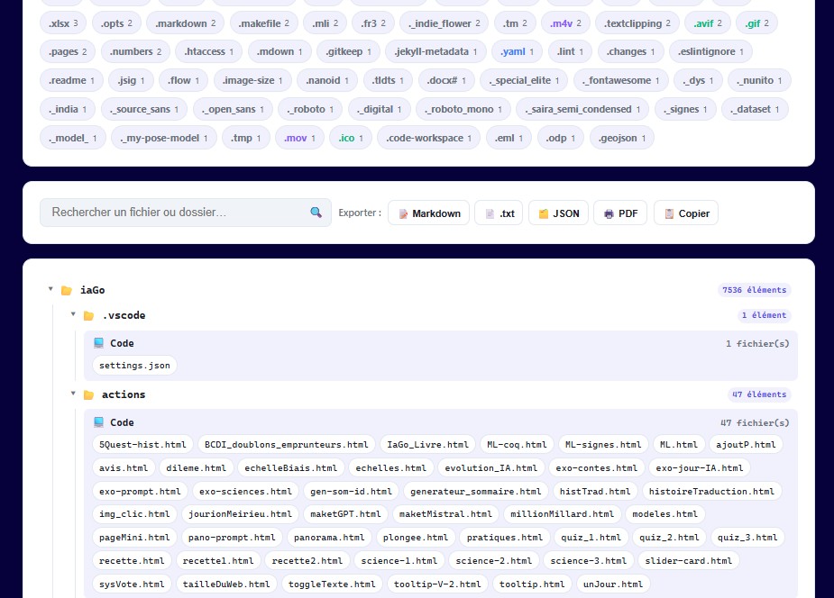Filter by .geojson extension chip
This screenshot has height=598, width=834.
pyautogui.click(x=622, y=138)
